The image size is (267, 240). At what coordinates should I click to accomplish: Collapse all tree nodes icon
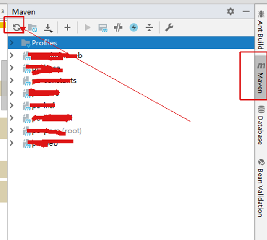tap(149, 28)
